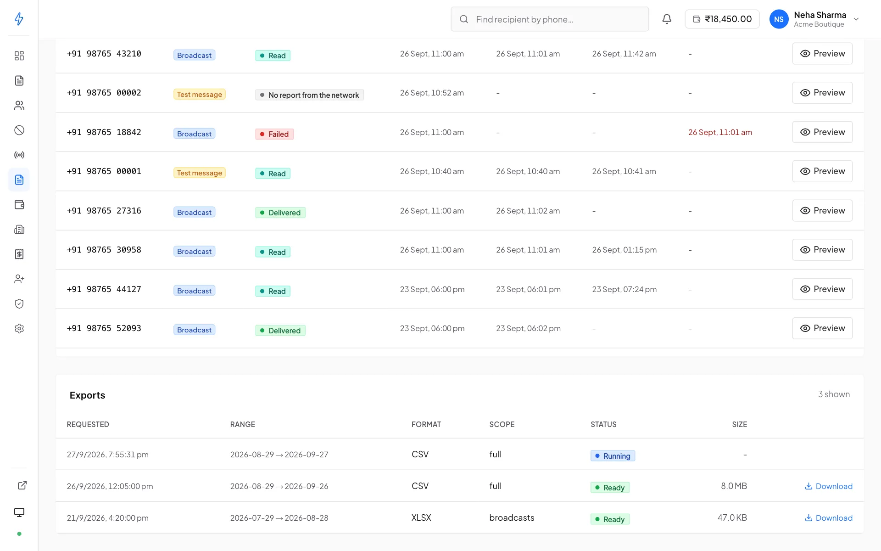Click the 2026-07-29 → 2026-08-28 range cell

coord(279,518)
